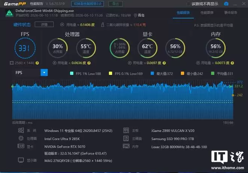Click the driver version 32.0.16.1047 text

click(76, 153)
